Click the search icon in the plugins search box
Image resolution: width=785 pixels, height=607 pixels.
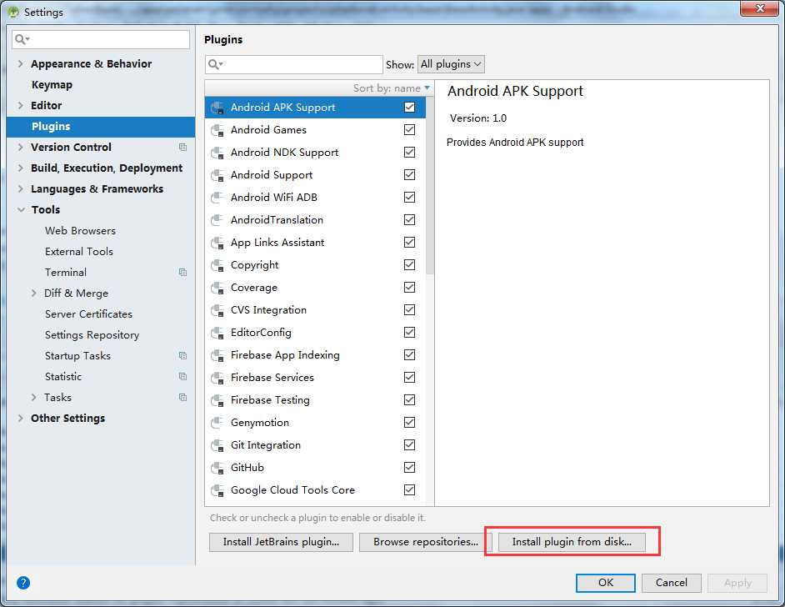(x=215, y=64)
